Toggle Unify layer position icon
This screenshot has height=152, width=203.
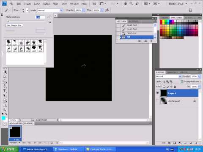coord(164,81)
